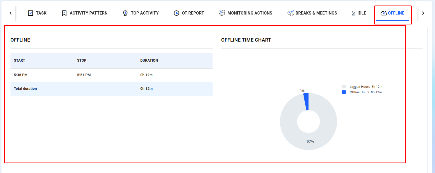This screenshot has height=173, width=435.
Task: Click the Activity Pattern bookmark icon
Action: tap(64, 13)
